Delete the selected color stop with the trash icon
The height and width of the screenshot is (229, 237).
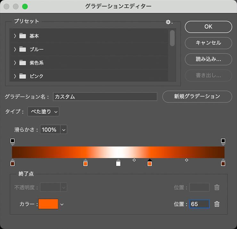(217, 204)
